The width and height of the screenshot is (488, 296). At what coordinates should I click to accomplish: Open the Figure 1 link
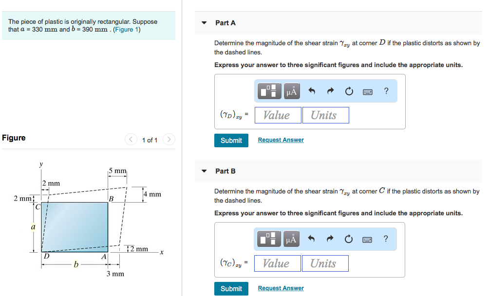click(x=127, y=30)
